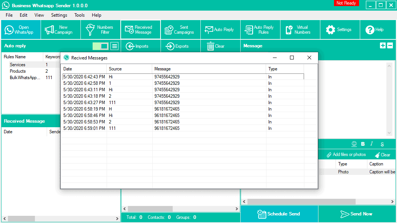Apply bold formatting to message
Screen dimensions: 397x223
[x=363, y=144]
